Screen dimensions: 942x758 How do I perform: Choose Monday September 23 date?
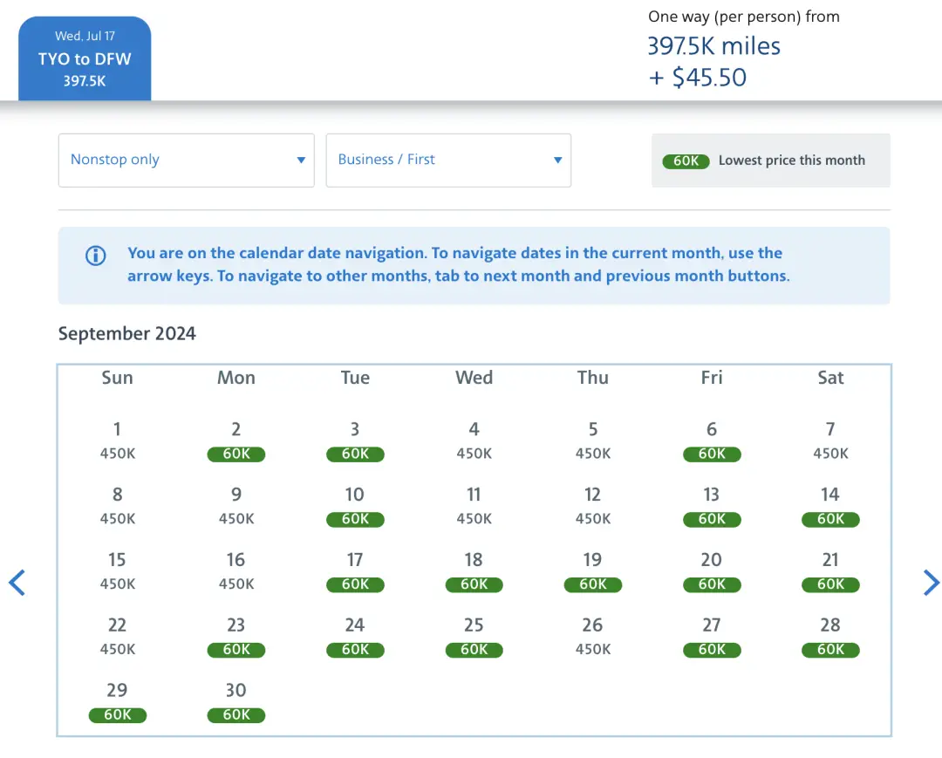tap(235, 637)
